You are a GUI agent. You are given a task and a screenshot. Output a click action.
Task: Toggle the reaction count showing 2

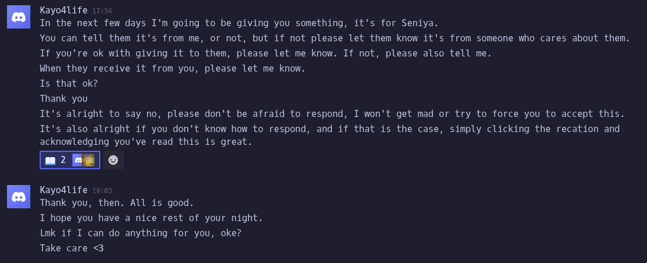pyautogui.click(x=63, y=160)
